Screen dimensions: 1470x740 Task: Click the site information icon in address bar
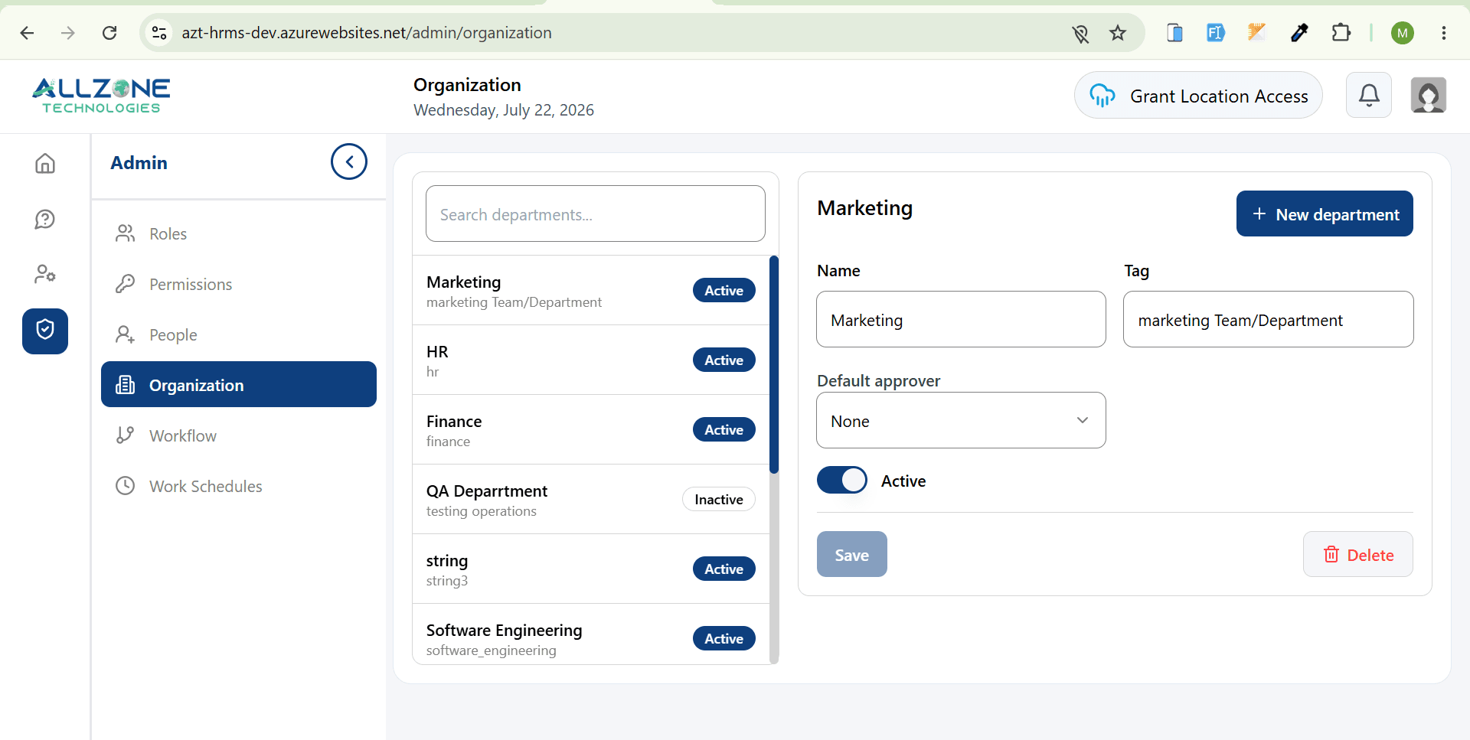coord(159,33)
